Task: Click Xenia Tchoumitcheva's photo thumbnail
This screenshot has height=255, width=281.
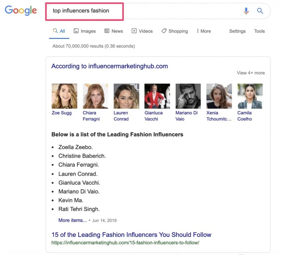Action: click(219, 96)
